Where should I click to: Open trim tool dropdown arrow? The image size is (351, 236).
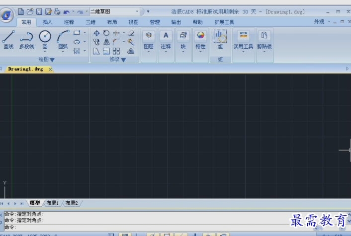click(124, 33)
